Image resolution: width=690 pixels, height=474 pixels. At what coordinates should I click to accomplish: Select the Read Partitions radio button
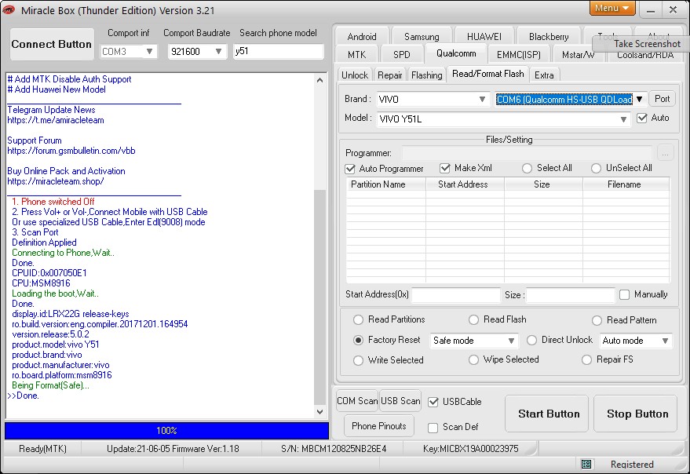pyautogui.click(x=358, y=319)
